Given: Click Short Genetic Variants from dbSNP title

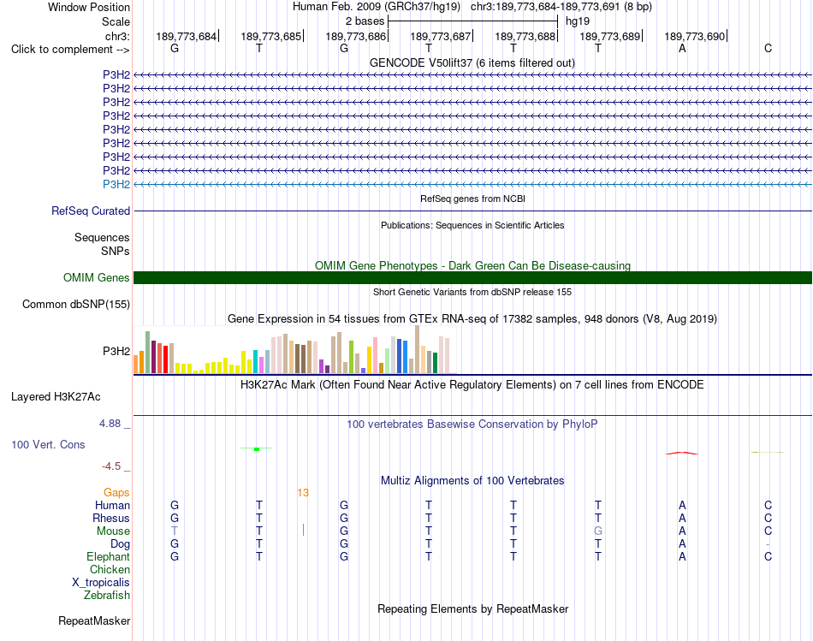Looking at the screenshot, I should pyautogui.click(x=472, y=292).
